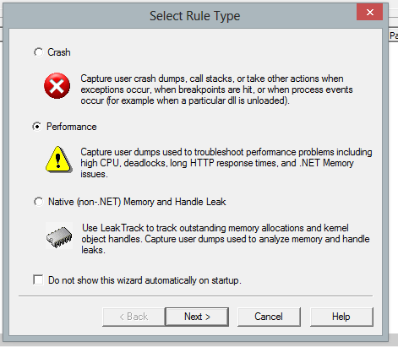
Task: Click the Native Memory and Handle Leak label
Action: click(x=137, y=202)
